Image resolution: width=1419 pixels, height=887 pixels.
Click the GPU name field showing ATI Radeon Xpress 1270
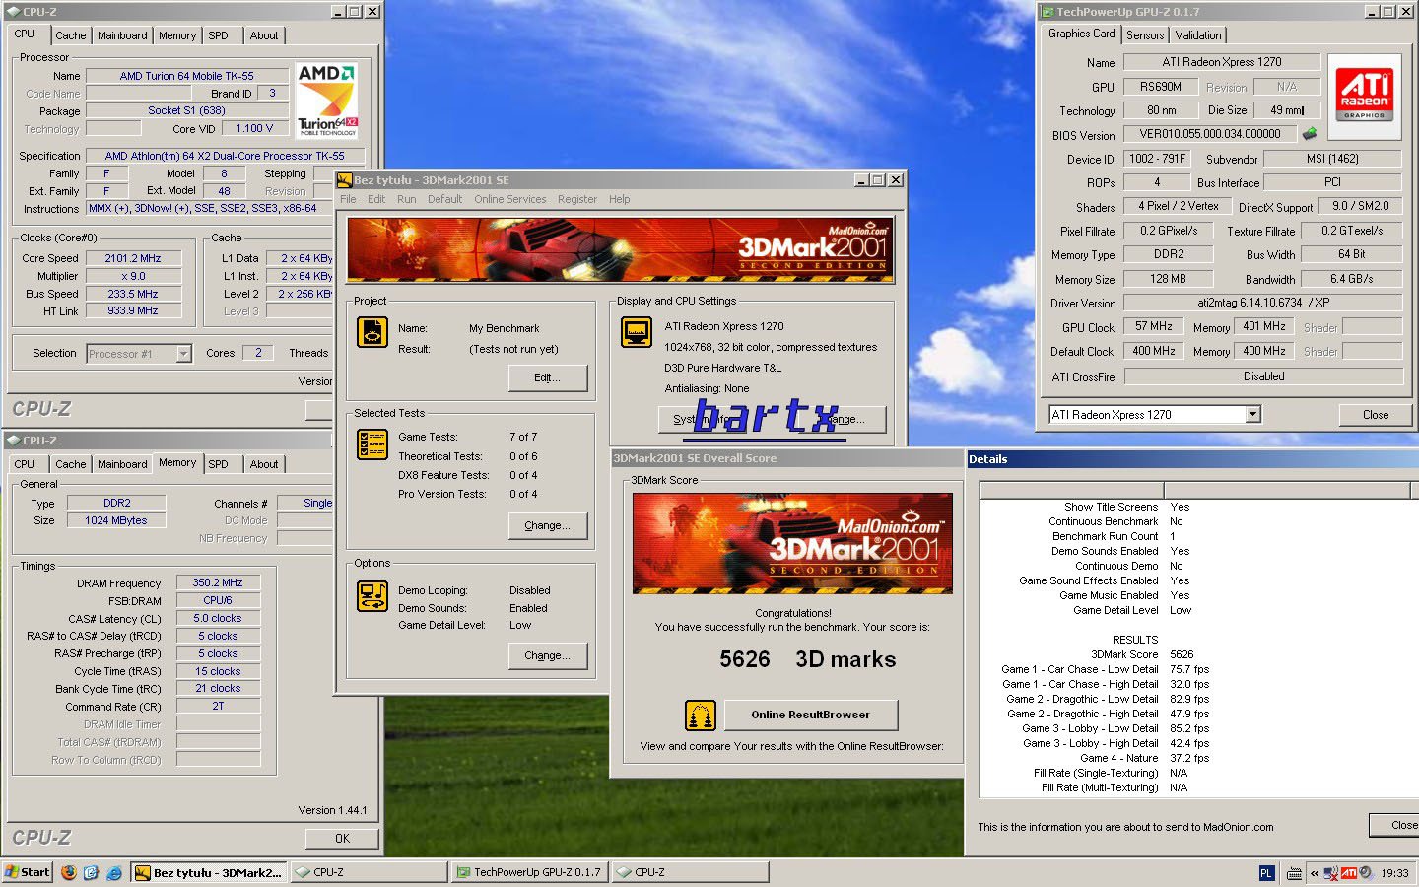1222,62
